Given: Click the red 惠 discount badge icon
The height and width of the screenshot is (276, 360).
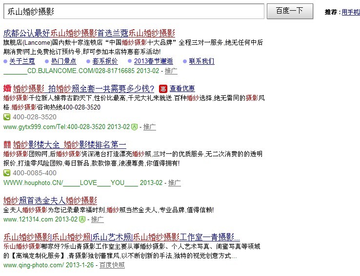Looking at the screenshot, I should point(163,89).
